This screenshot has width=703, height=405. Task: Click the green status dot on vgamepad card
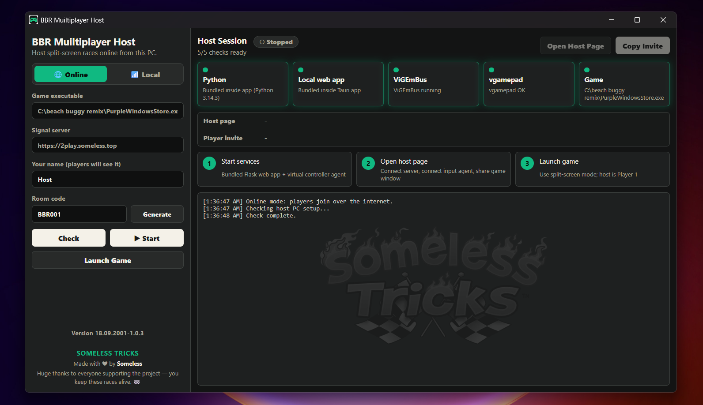pos(491,70)
